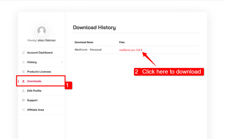Click the MetForm - Personal download name
Viewport: 225px width, 139px height.
click(x=88, y=50)
